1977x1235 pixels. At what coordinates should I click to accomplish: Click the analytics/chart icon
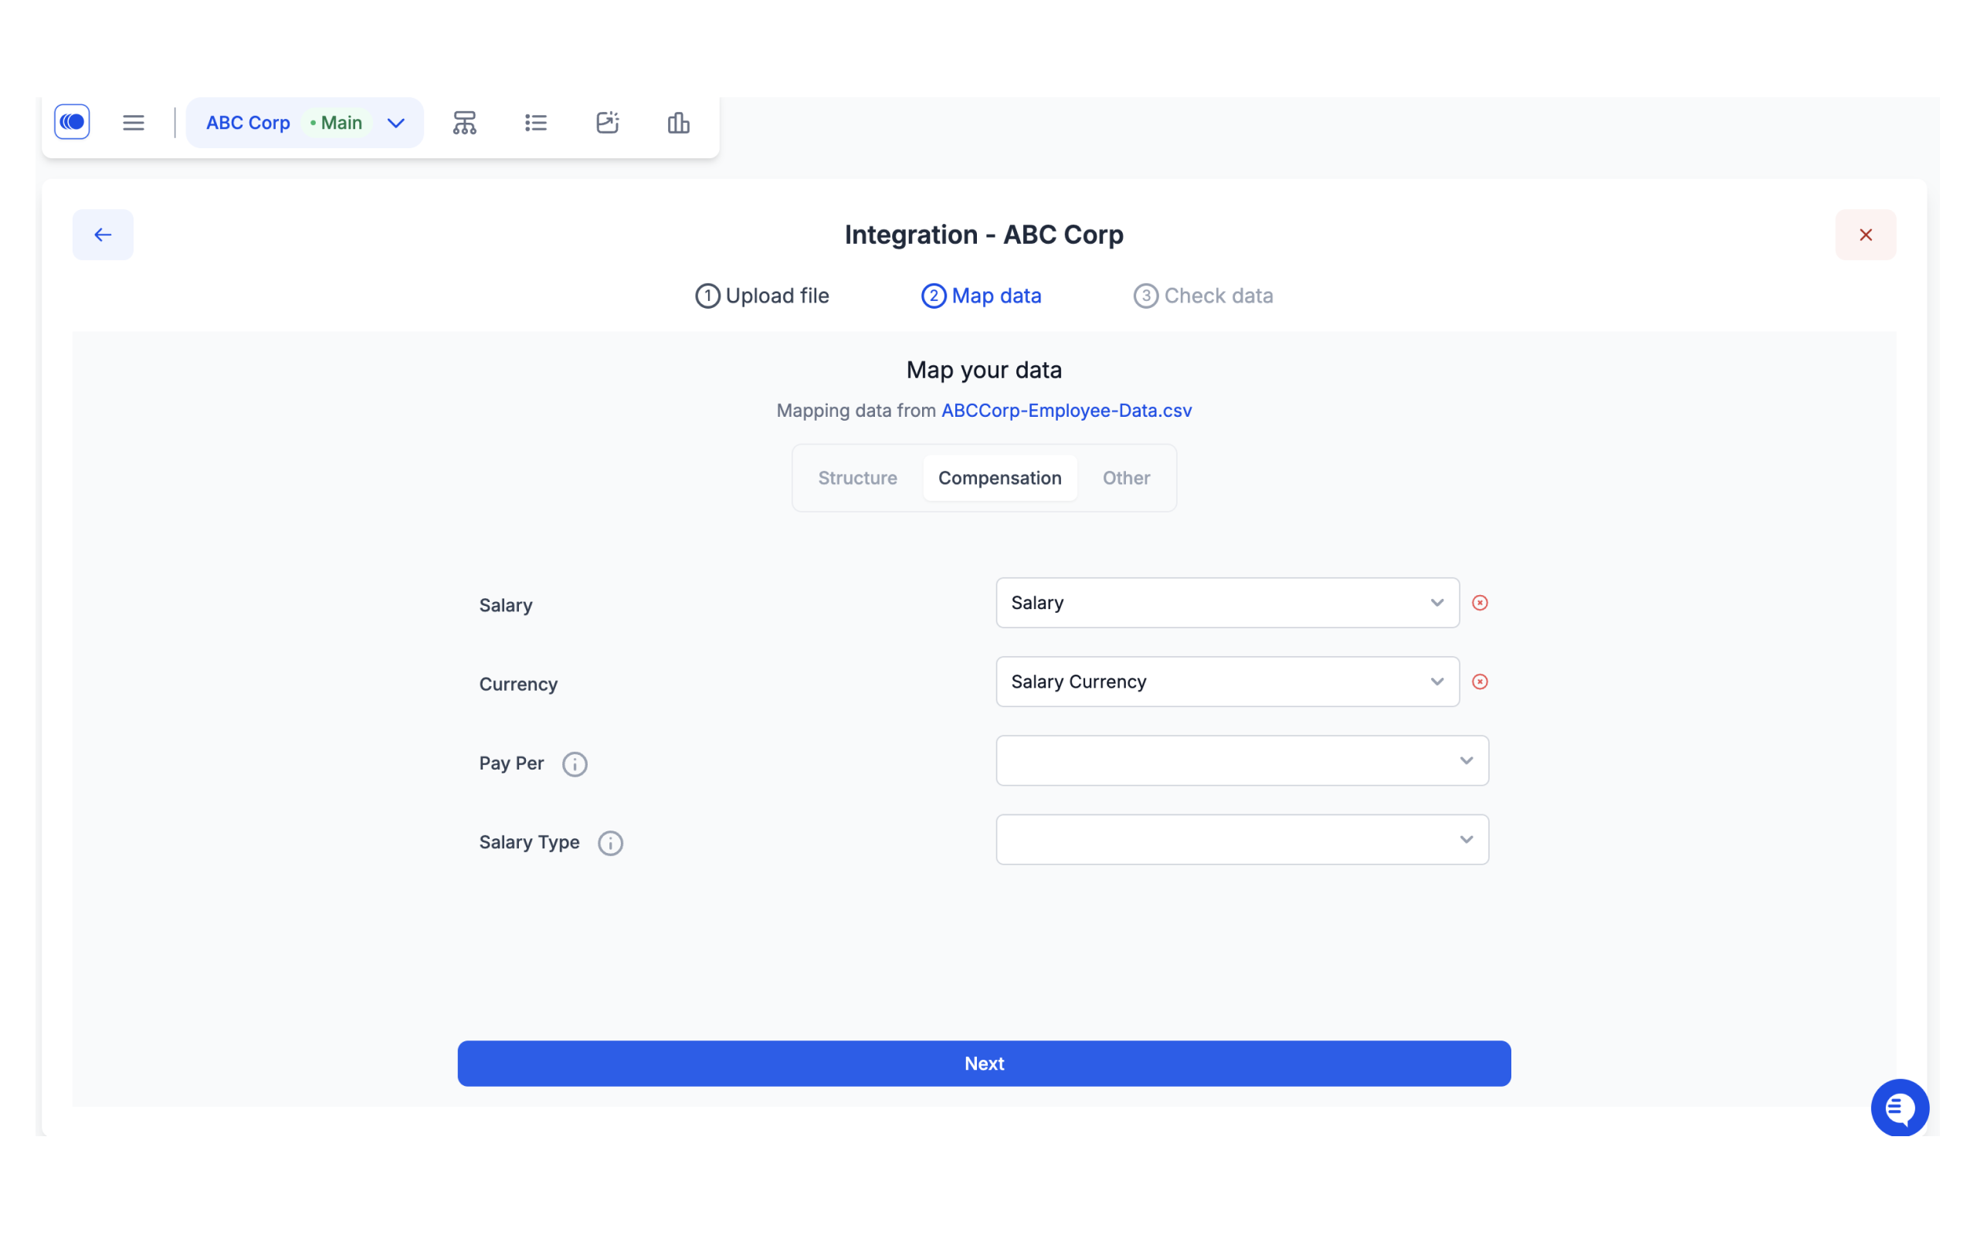coord(679,123)
